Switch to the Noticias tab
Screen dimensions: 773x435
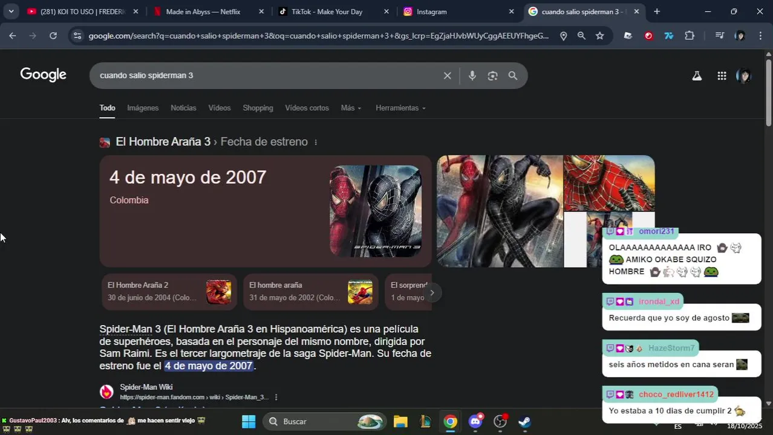pos(183,108)
